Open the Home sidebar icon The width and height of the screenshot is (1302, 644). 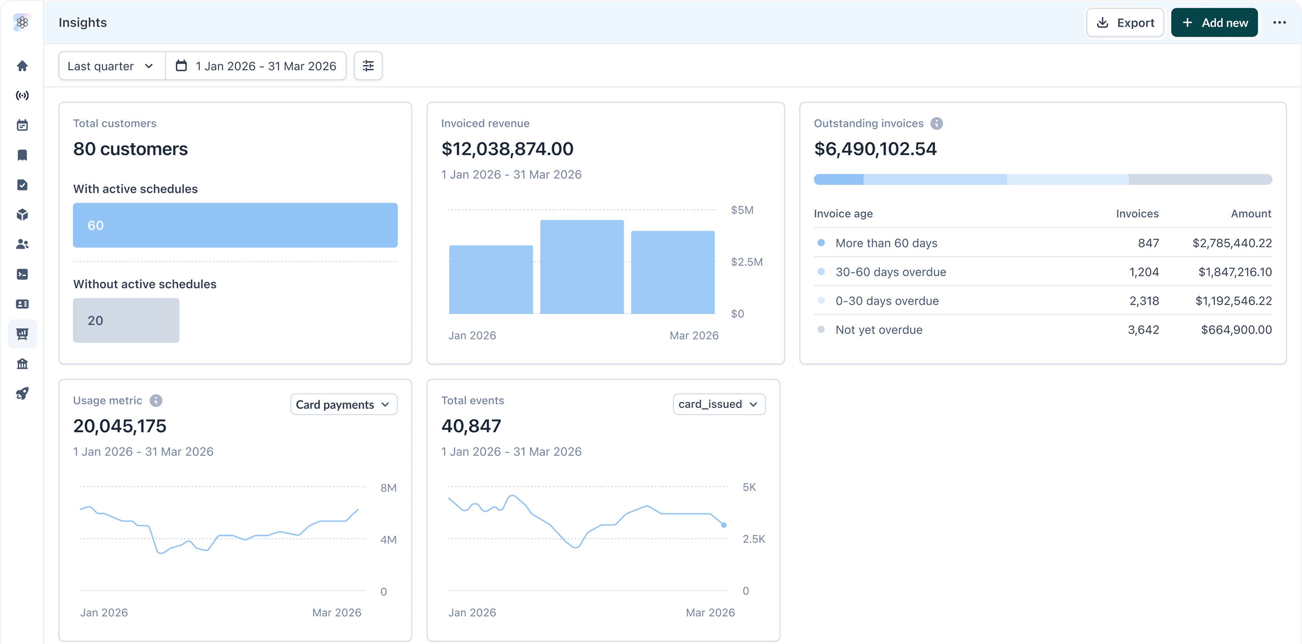22,66
